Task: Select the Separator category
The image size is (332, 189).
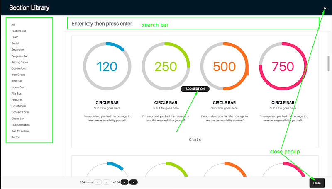Action: point(17,50)
